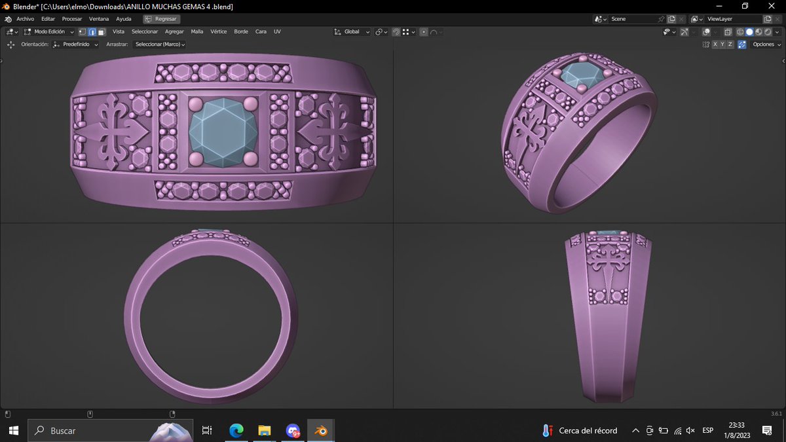Click the ViewLayer name field
Image resolution: width=786 pixels, height=442 pixels.
733,19
